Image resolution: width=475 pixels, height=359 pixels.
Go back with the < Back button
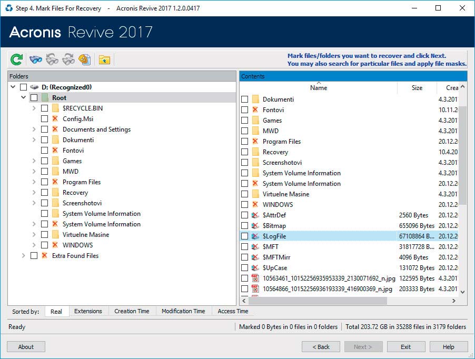pyautogui.click(x=321, y=347)
